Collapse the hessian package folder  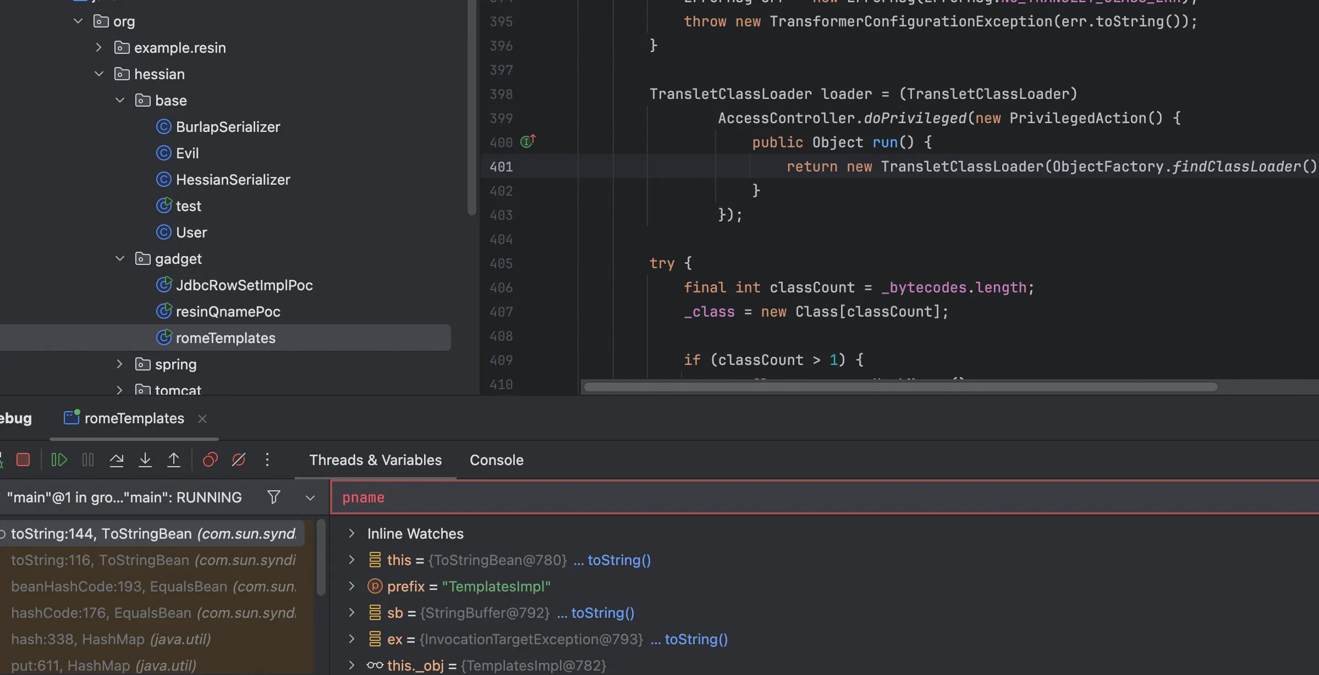99,74
